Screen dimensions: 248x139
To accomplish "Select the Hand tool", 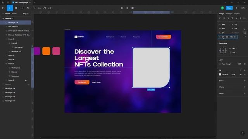I will tap(45, 8).
